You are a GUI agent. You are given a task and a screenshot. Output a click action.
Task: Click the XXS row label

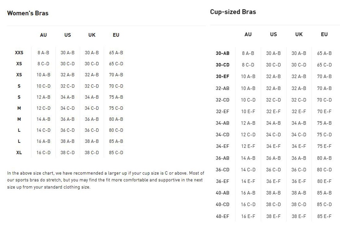tap(19, 53)
